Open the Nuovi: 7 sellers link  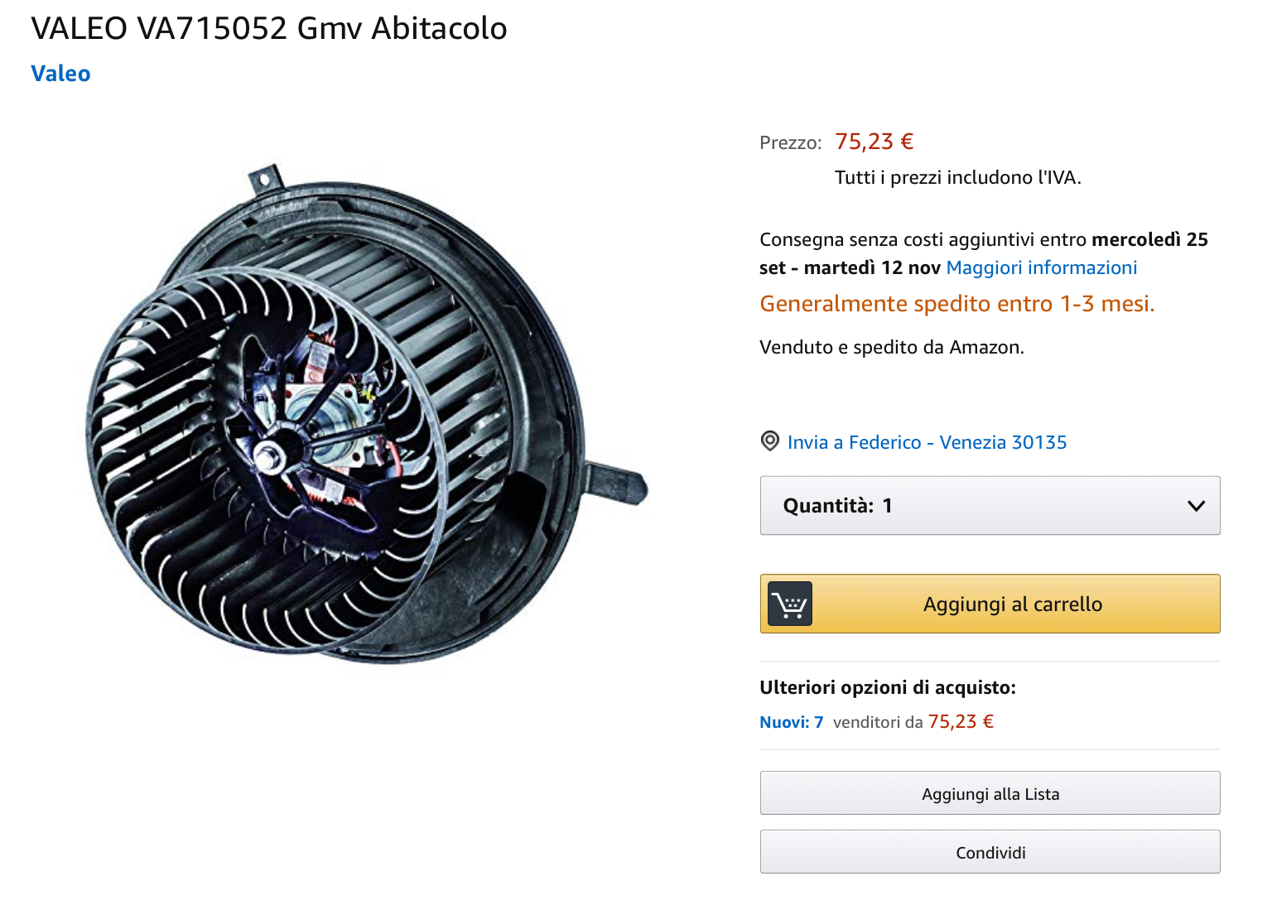(791, 722)
